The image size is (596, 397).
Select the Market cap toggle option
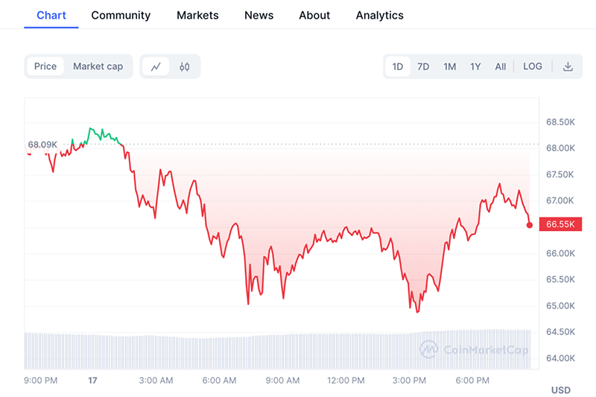(98, 66)
